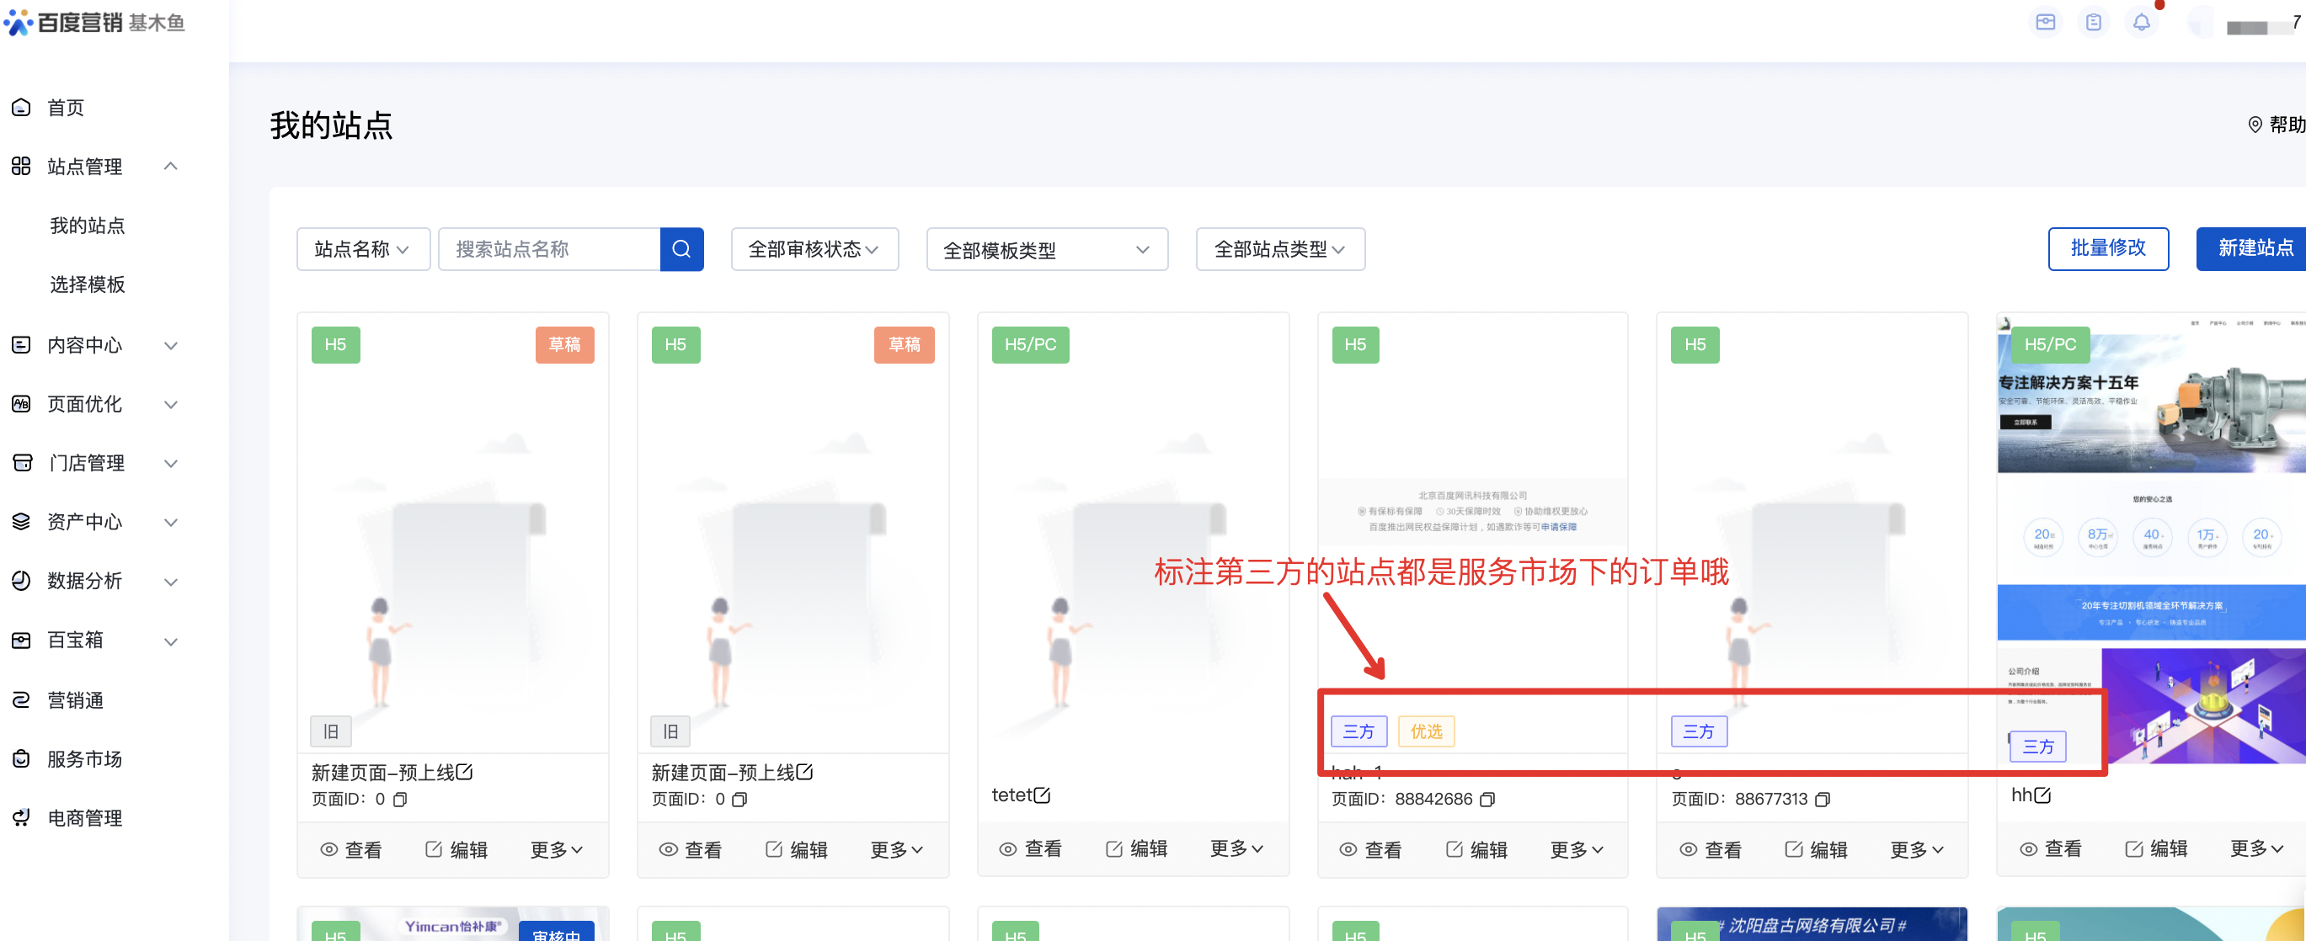Click 新建站点 button
2306x941 pixels.
[x=2254, y=247]
